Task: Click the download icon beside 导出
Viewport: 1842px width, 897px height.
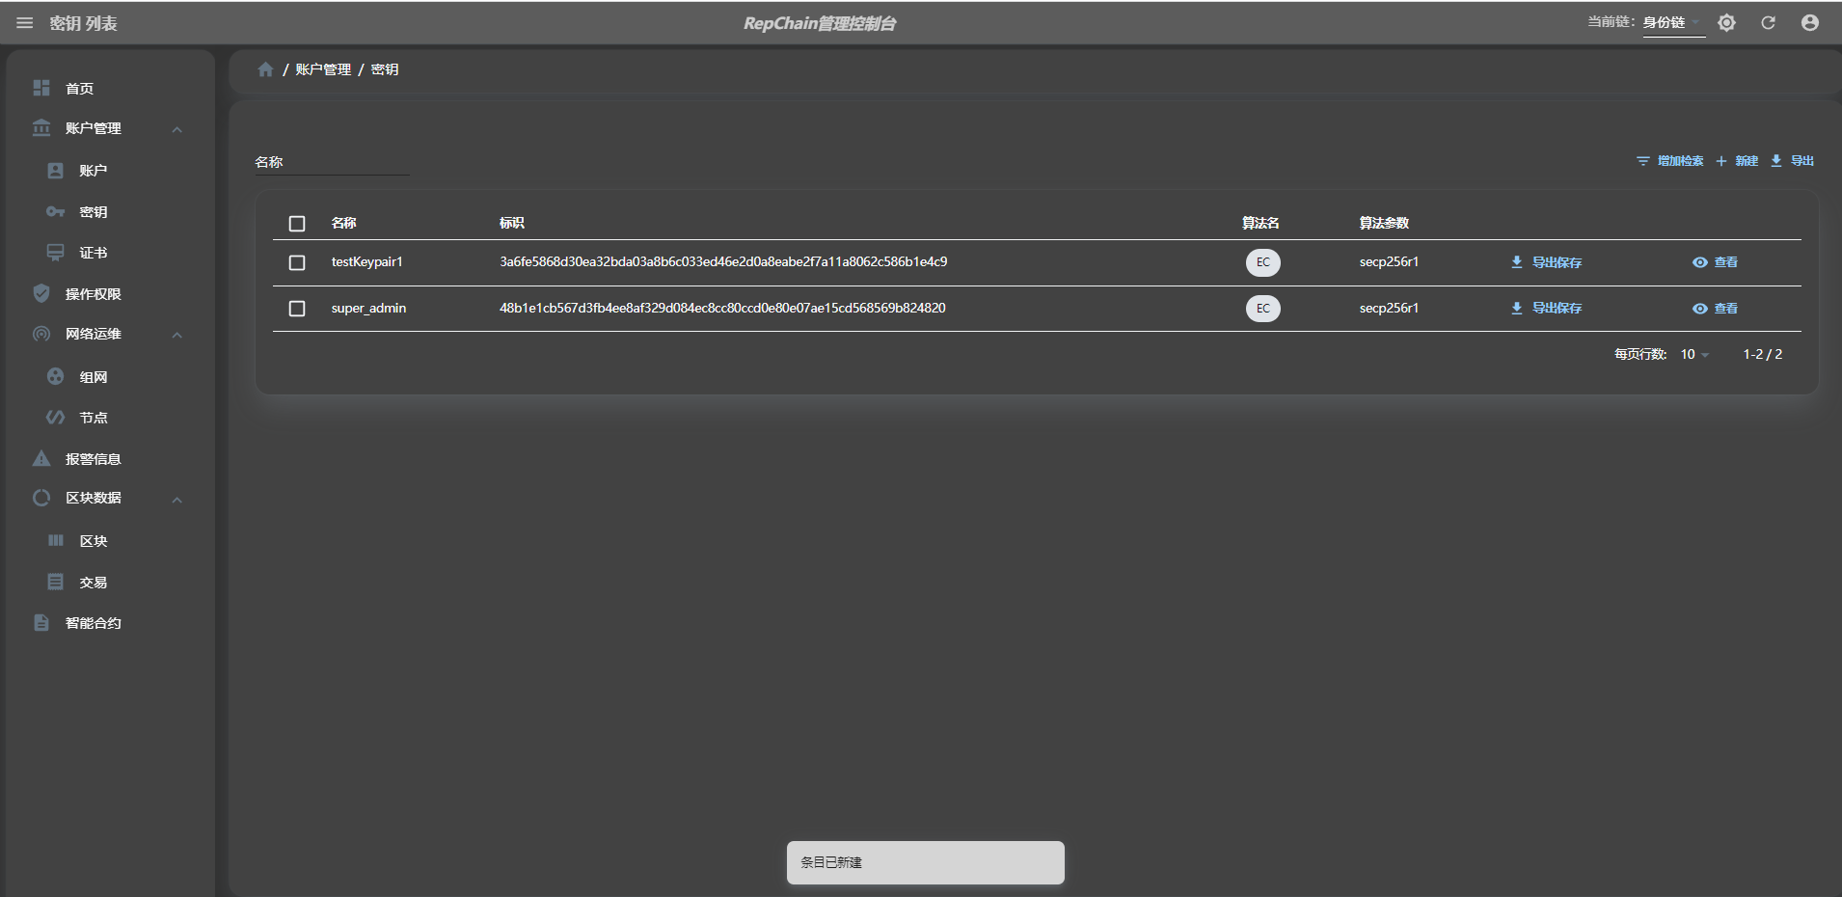Action: [x=1776, y=161]
